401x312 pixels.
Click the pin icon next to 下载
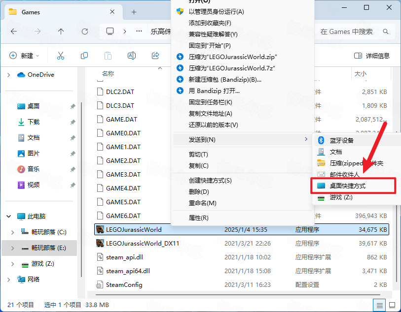tap(73, 122)
